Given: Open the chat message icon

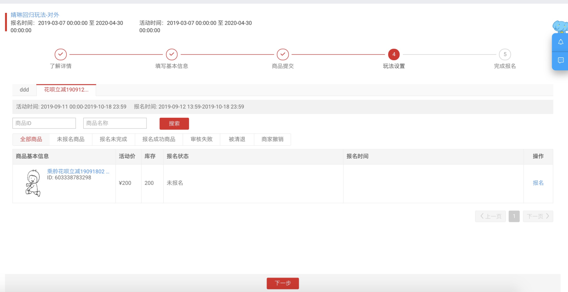Looking at the screenshot, I should [x=561, y=60].
